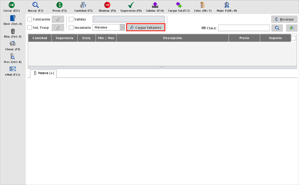The width and height of the screenshot is (299, 185).
Task: Enable the Cotización checkbox
Action: click(30, 19)
